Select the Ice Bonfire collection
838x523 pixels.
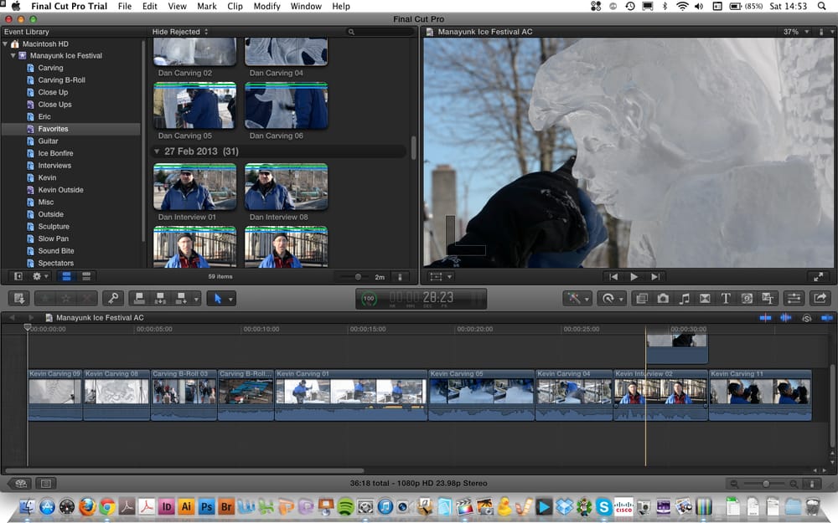point(55,153)
